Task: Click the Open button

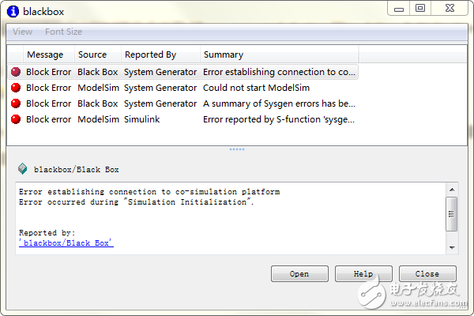Action: (x=299, y=274)
